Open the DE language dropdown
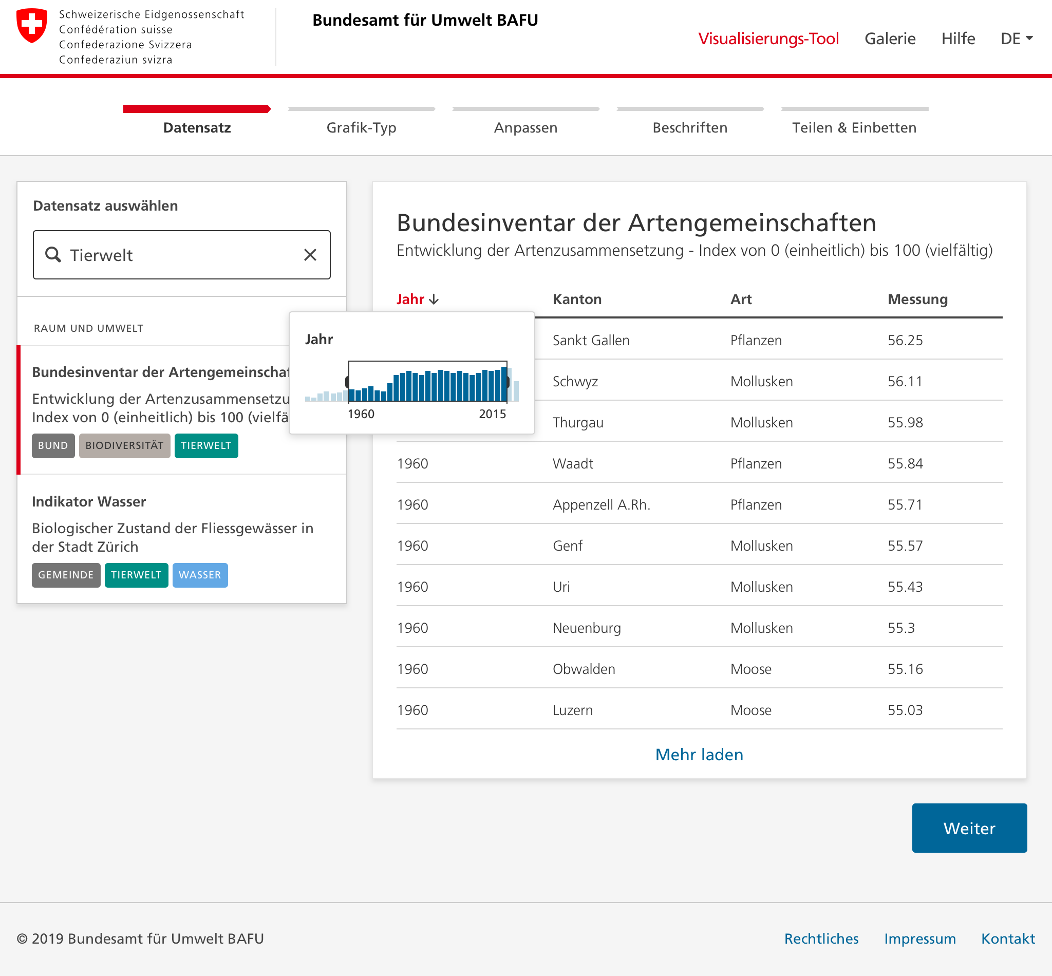The height and width of the screenshot is (976, 1052). coord(1016,39)
